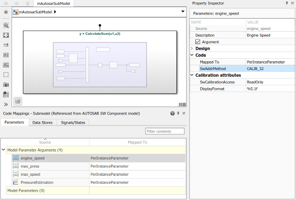Click the sample time arrows icon

(6, 45)
